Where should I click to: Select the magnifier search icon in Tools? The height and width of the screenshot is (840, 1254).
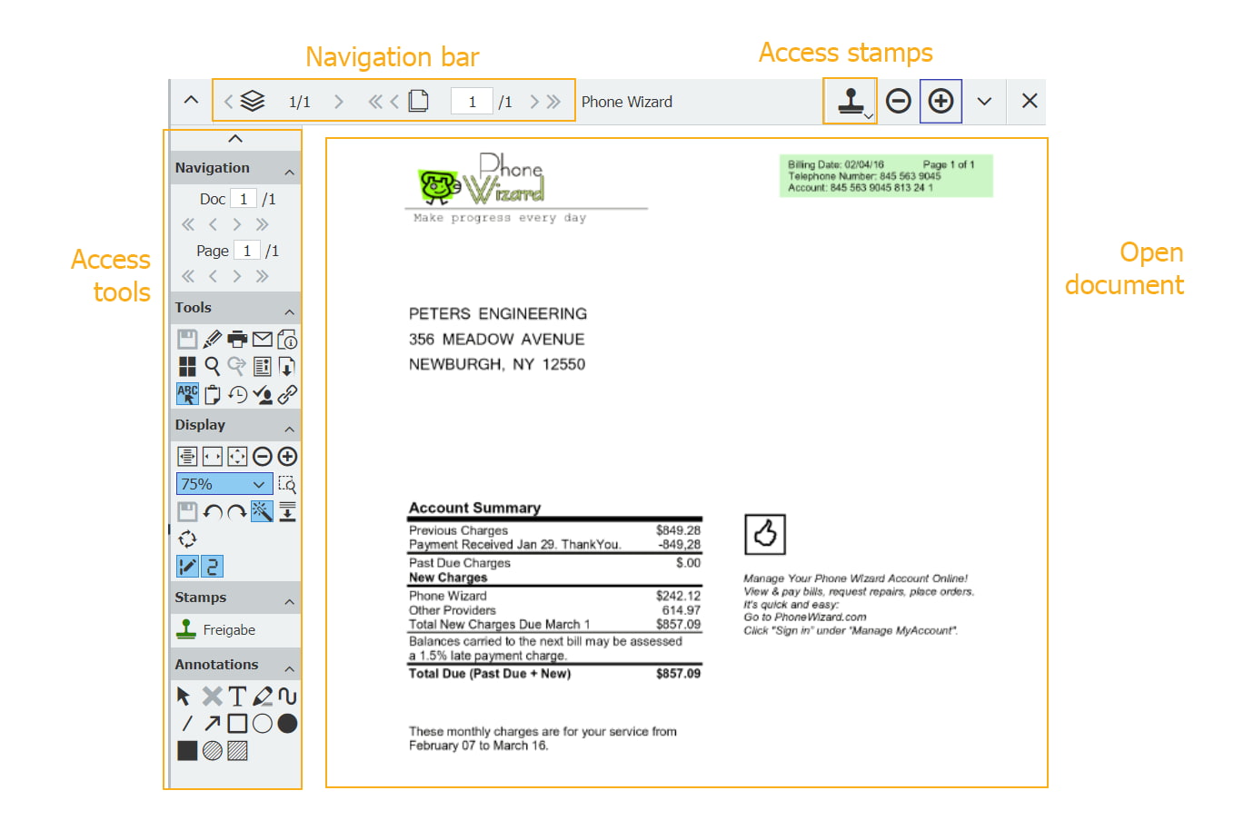pyautogui.click(x=213, y=366)
